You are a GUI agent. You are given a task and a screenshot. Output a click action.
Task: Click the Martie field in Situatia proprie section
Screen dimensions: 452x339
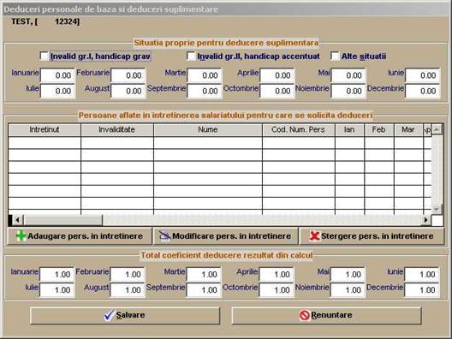[205, 75]
